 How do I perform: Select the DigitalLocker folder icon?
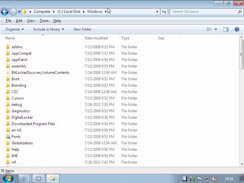[x=8, y=117]
